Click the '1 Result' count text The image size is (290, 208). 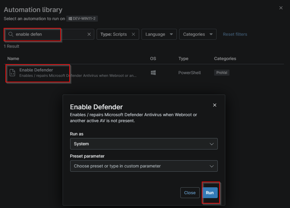tap(11, 46)
